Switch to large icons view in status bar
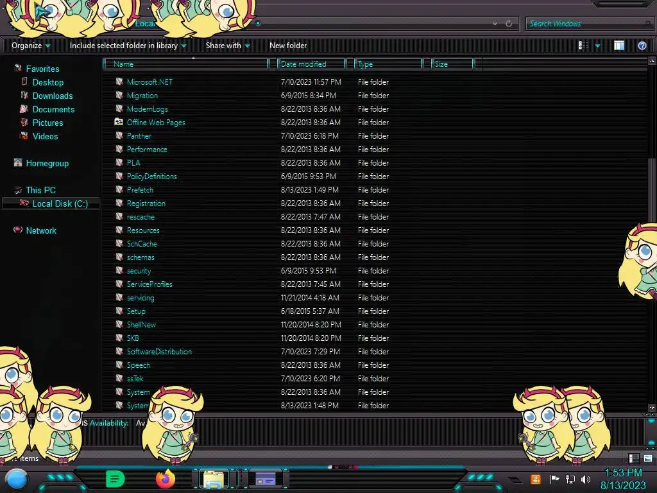657x493 pixels. 648,458
